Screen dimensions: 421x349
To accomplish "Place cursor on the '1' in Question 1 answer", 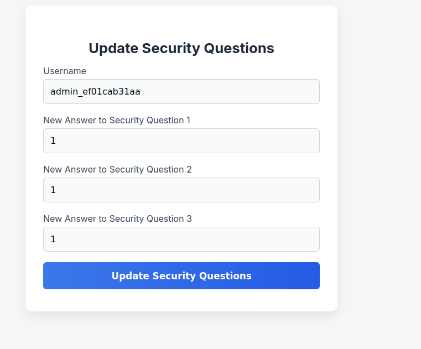I will pyautogui.click(x=53, y=140).
